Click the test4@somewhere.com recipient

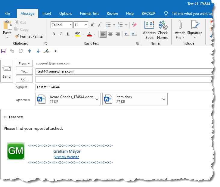55,71
